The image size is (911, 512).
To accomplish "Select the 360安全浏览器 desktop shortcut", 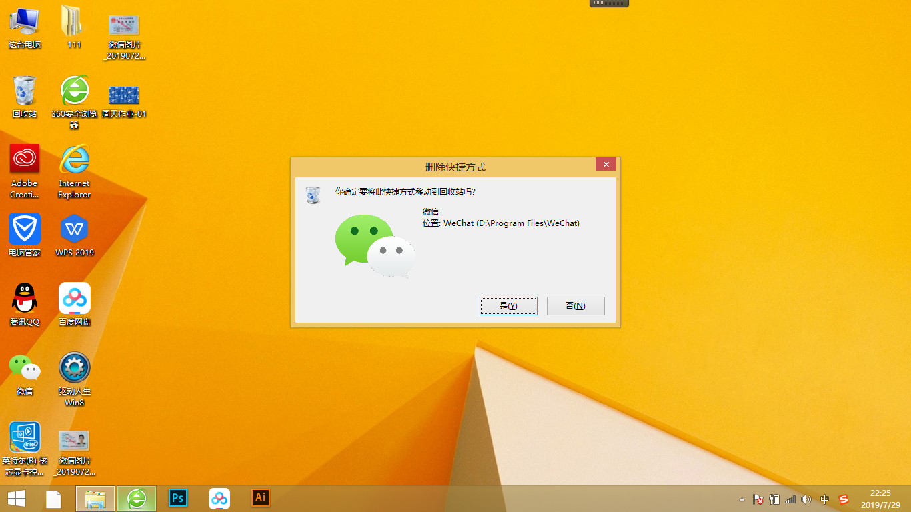I will [74, 103].
